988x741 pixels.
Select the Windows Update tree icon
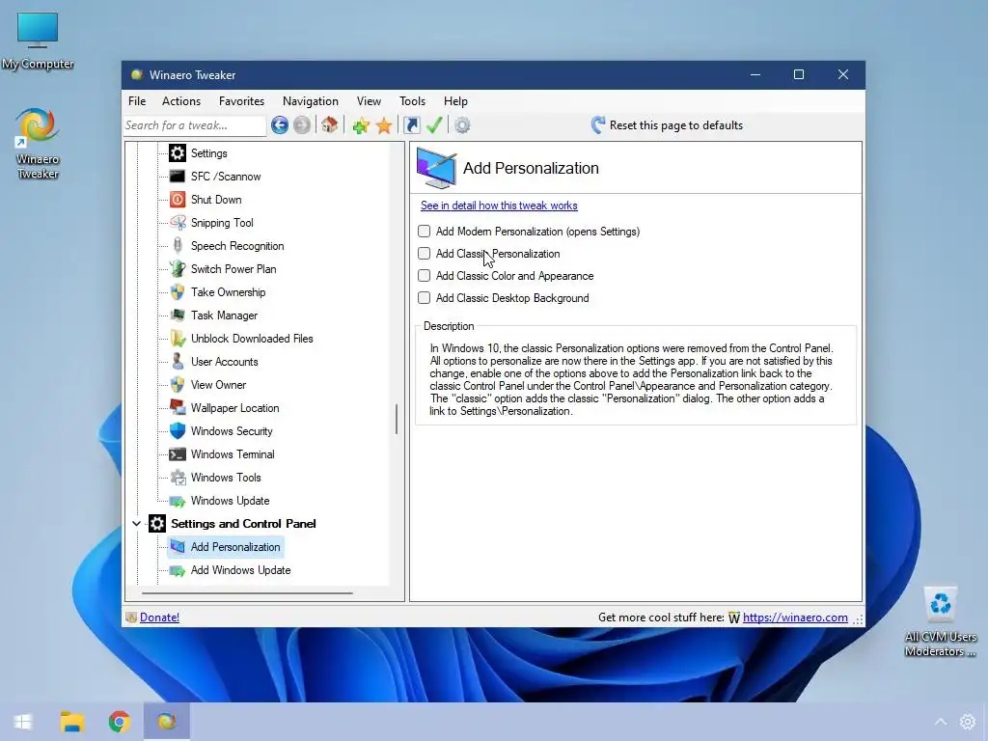point(178,501)
